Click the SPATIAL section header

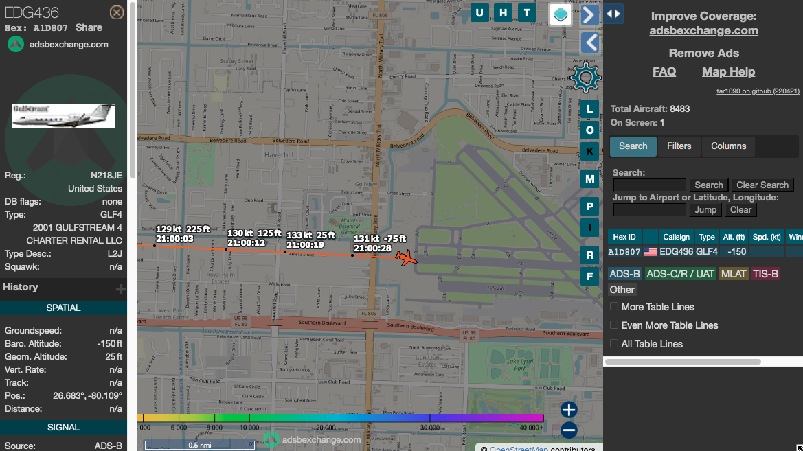coord(63,308)
